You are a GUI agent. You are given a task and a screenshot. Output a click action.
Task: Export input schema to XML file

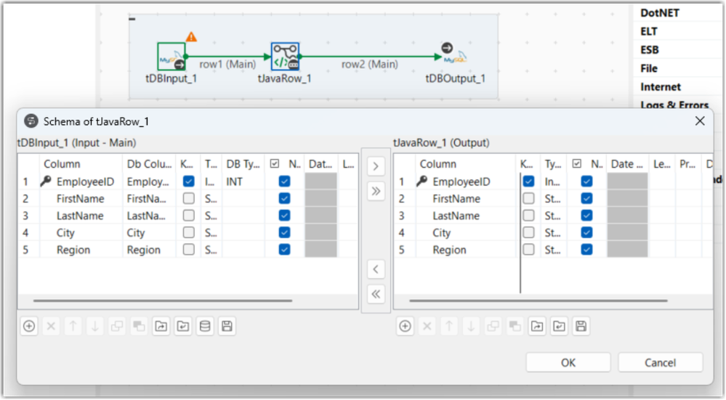click(161, 327)
